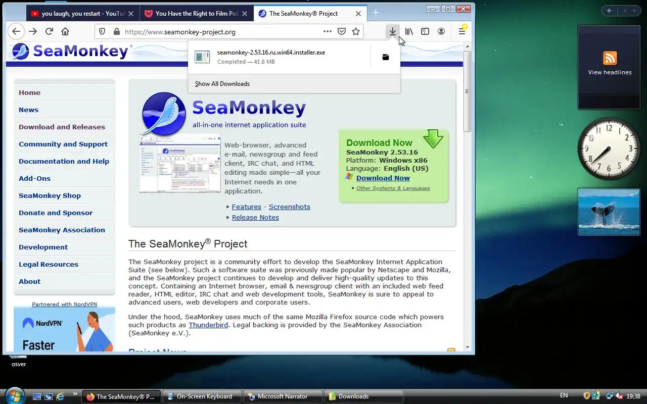Click the green download arrow icon

click(433, 138)
